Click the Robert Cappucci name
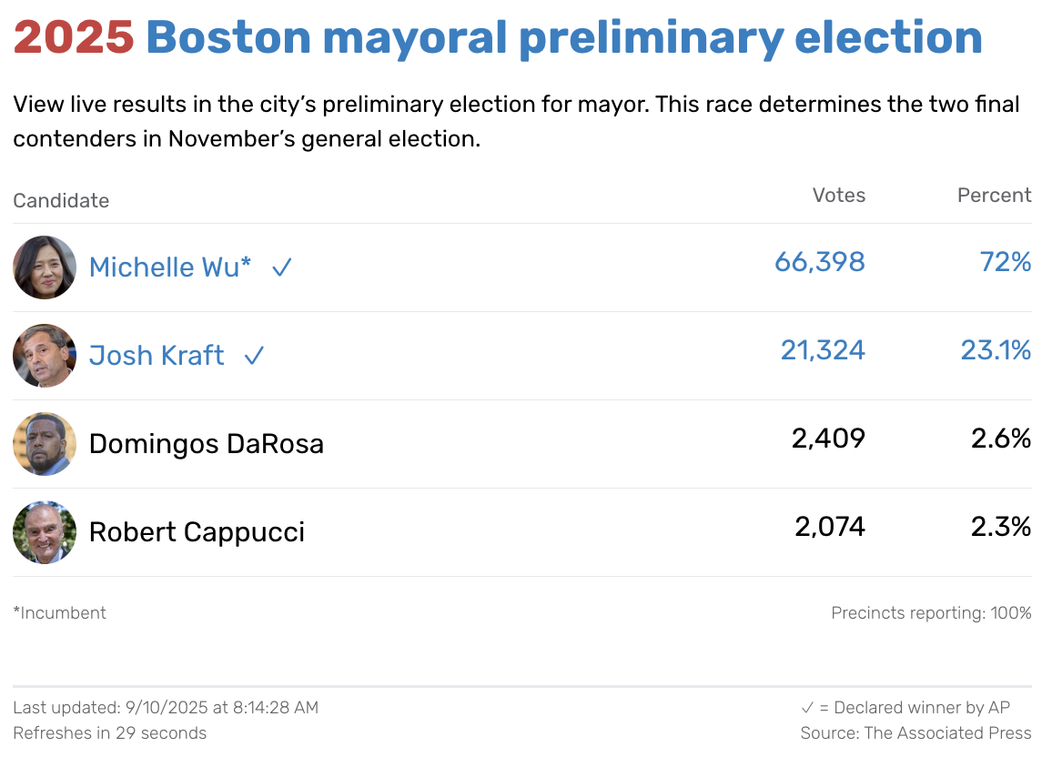 [x=197, y=532]
